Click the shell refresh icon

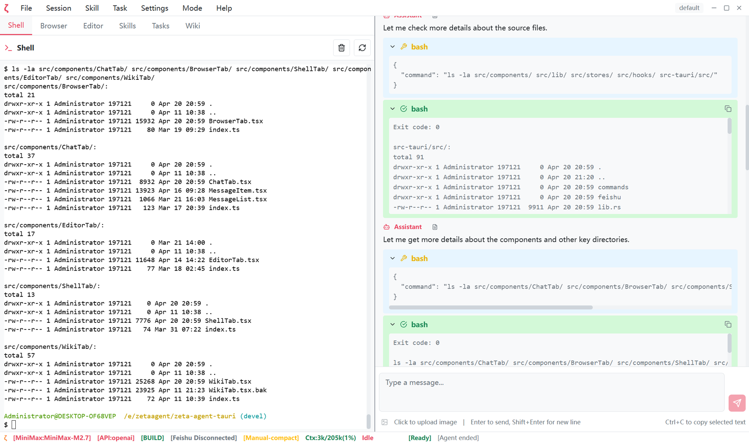click(x=362, y=48)
